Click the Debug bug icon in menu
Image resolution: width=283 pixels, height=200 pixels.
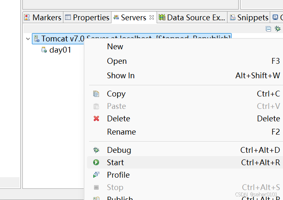click(96, 150)
